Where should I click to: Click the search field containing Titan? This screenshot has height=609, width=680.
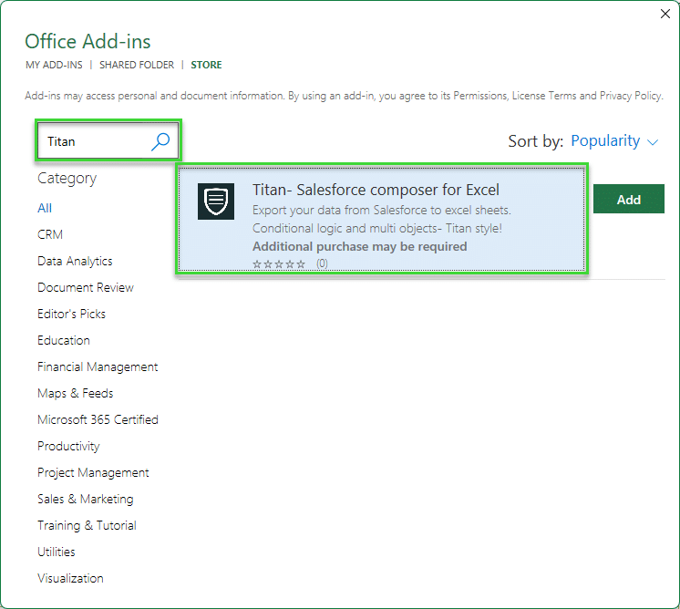tap(96, 141)
